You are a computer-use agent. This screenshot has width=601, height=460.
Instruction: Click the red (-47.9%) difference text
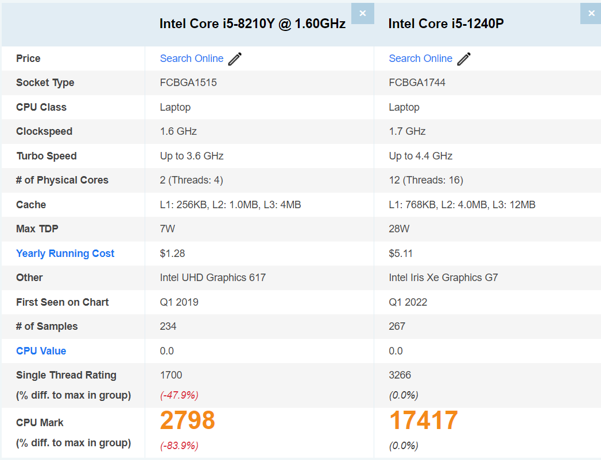tap(179, 395)
